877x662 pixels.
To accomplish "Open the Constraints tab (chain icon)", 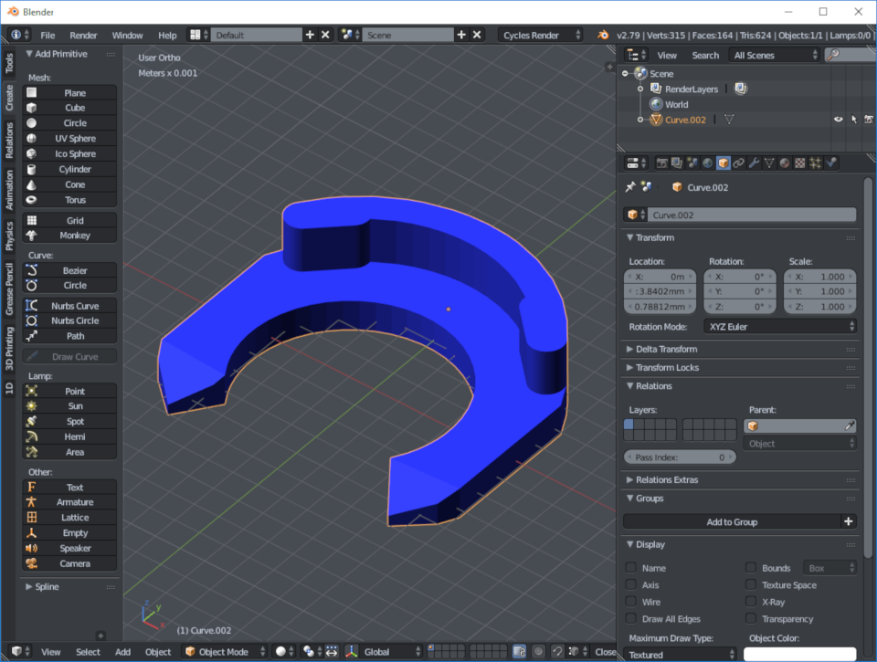I will click(x=738, y=163).
